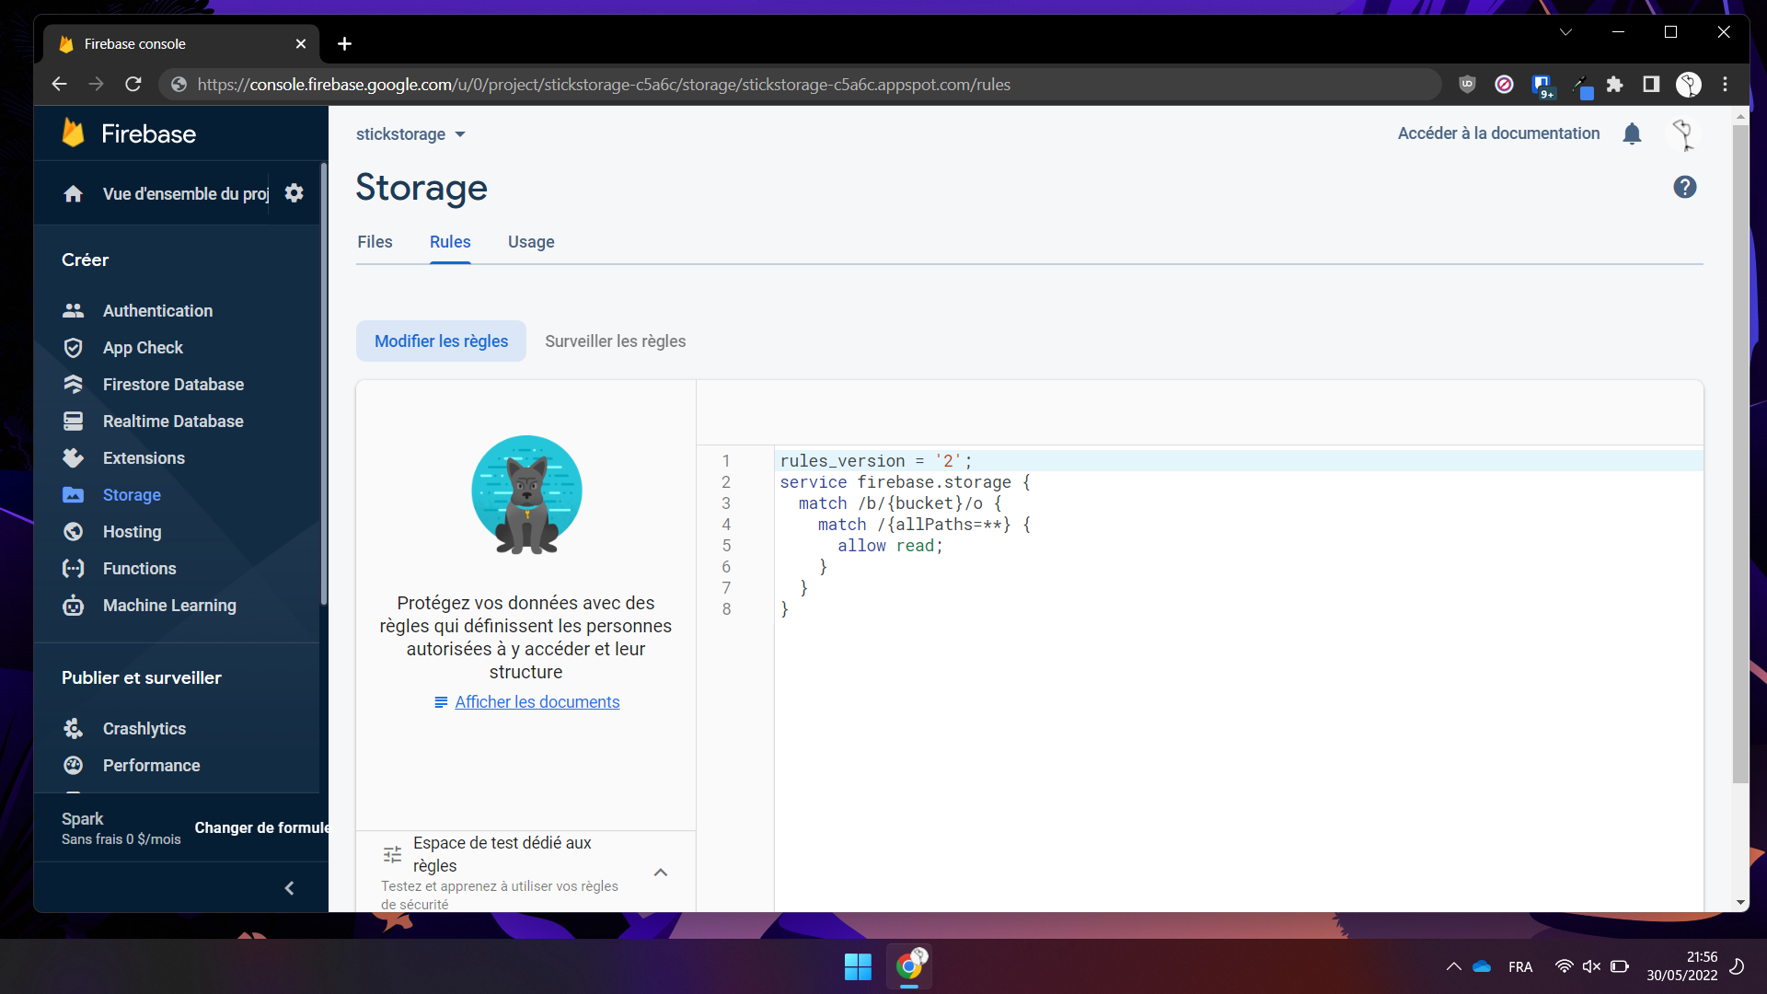Open the help question mark icon
This screenshot has width=1767, height=994.
[1684, 187]
